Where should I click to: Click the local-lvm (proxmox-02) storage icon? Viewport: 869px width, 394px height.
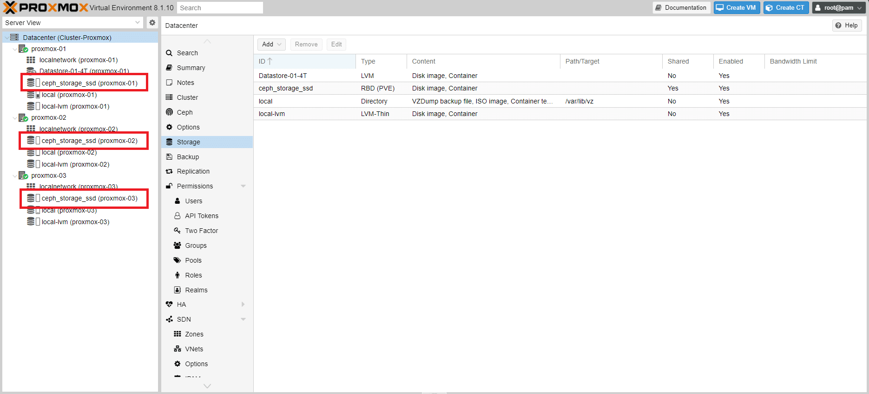tap(31, 164)
